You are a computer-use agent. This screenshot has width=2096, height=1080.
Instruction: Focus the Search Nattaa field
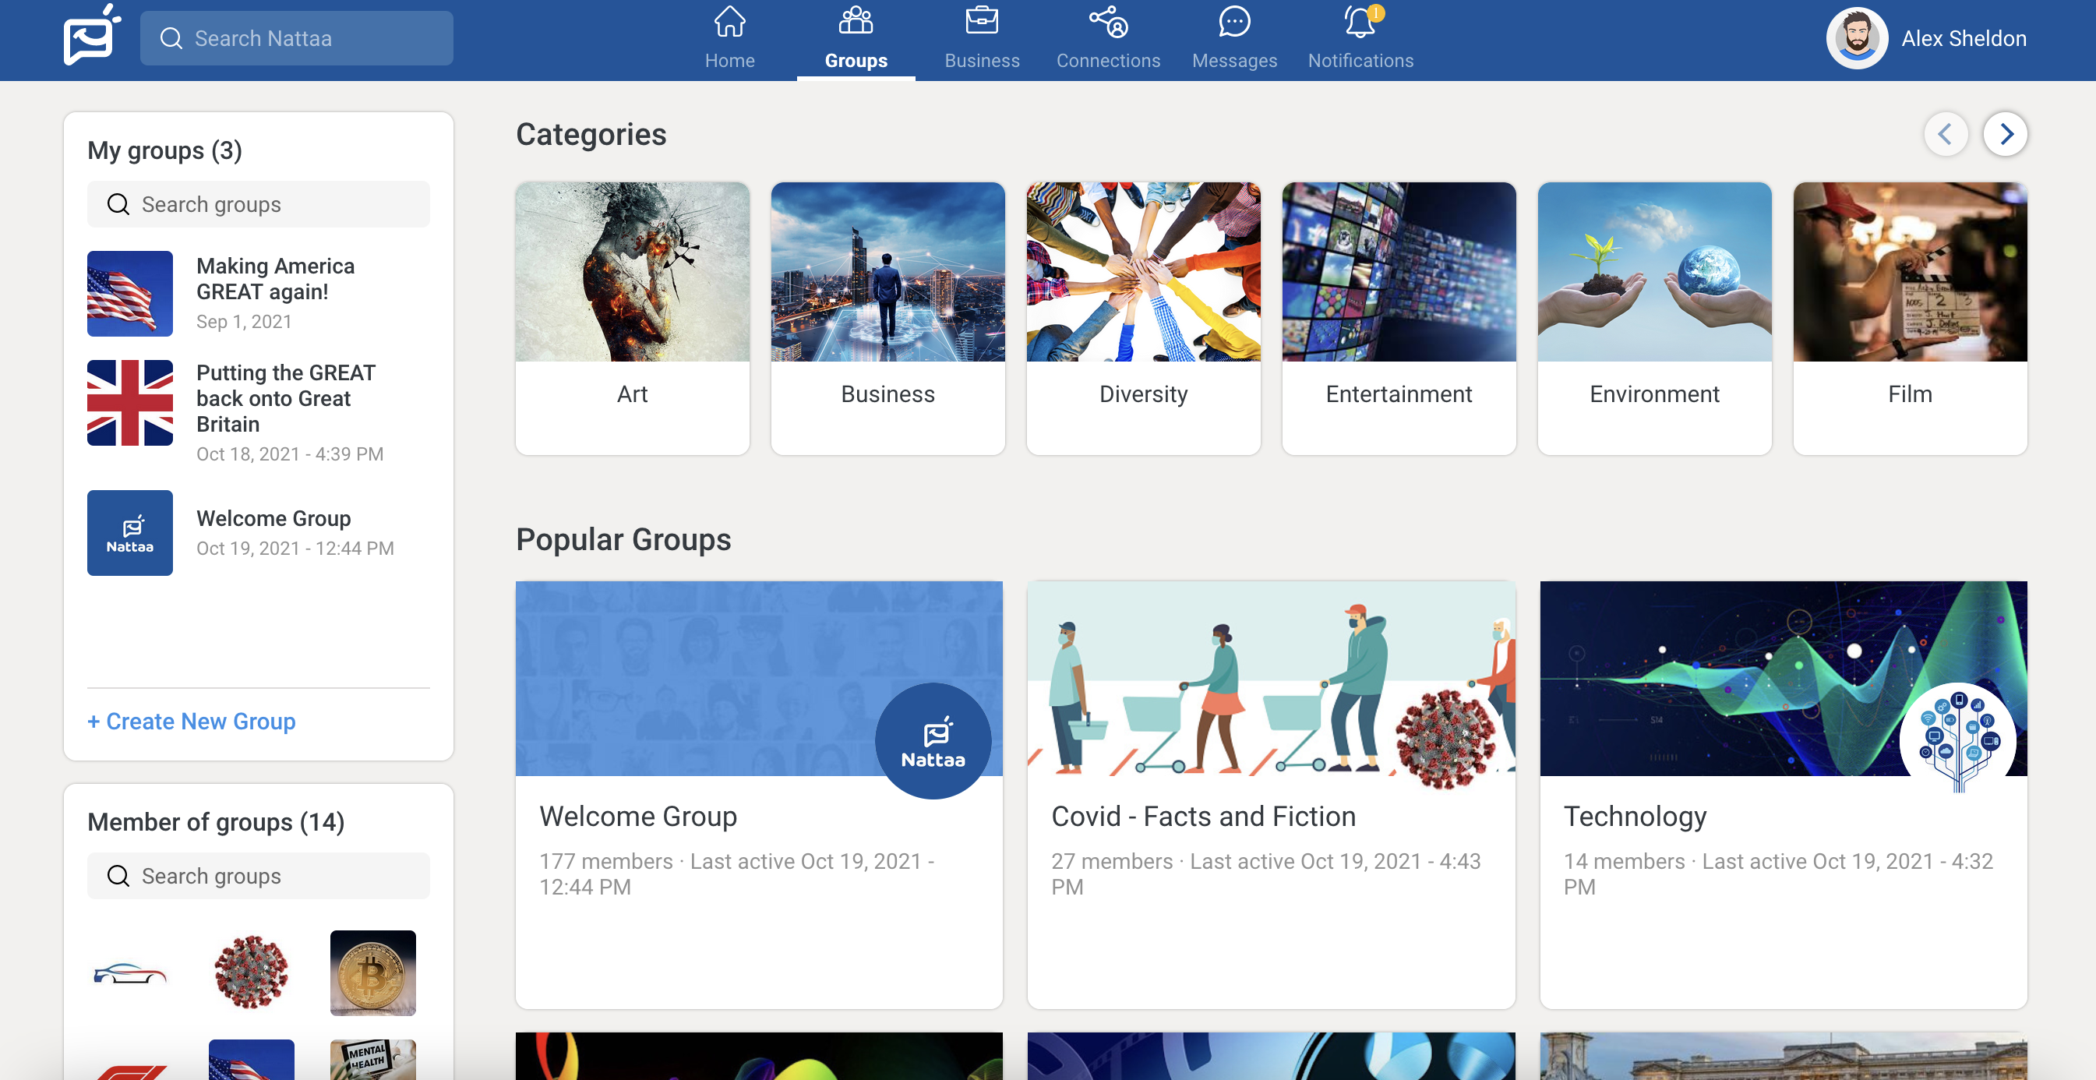296,38
